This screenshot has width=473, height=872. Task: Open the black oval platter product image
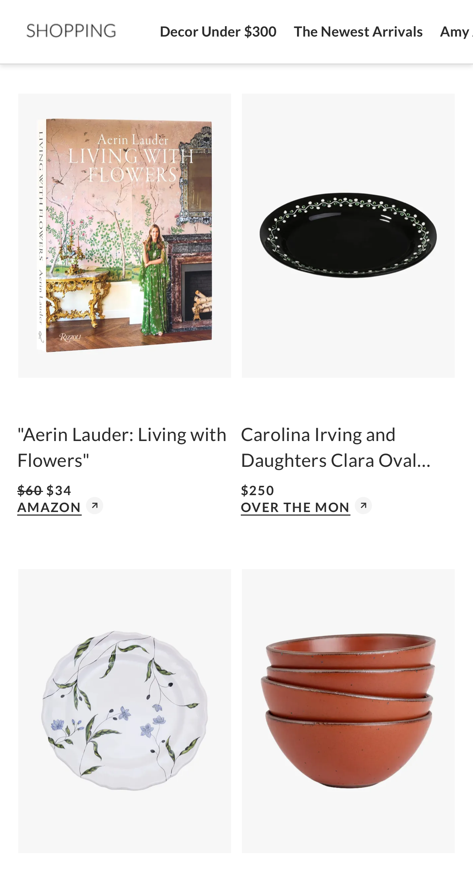348,236
